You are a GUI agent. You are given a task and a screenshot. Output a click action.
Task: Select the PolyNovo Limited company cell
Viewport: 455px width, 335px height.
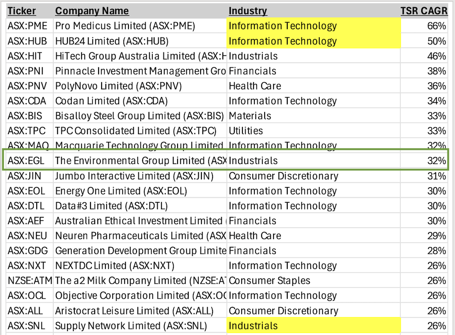coord(118,86)
